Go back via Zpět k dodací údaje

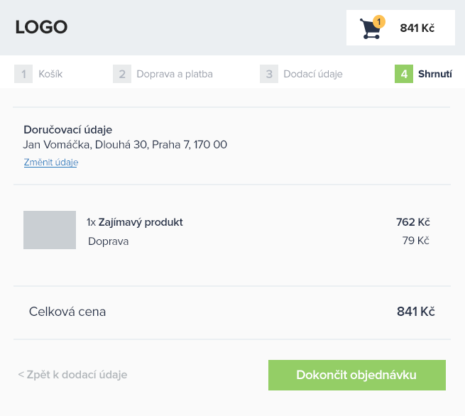(72, 374)
